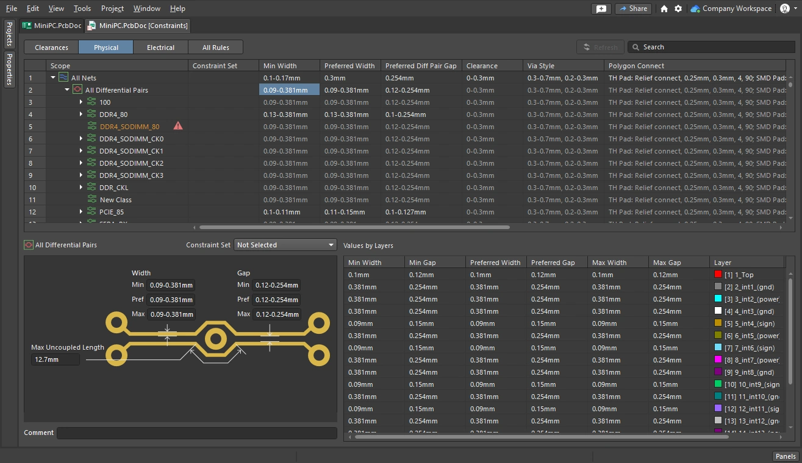
Task: Open the Project menu
Action: [112, 9]
